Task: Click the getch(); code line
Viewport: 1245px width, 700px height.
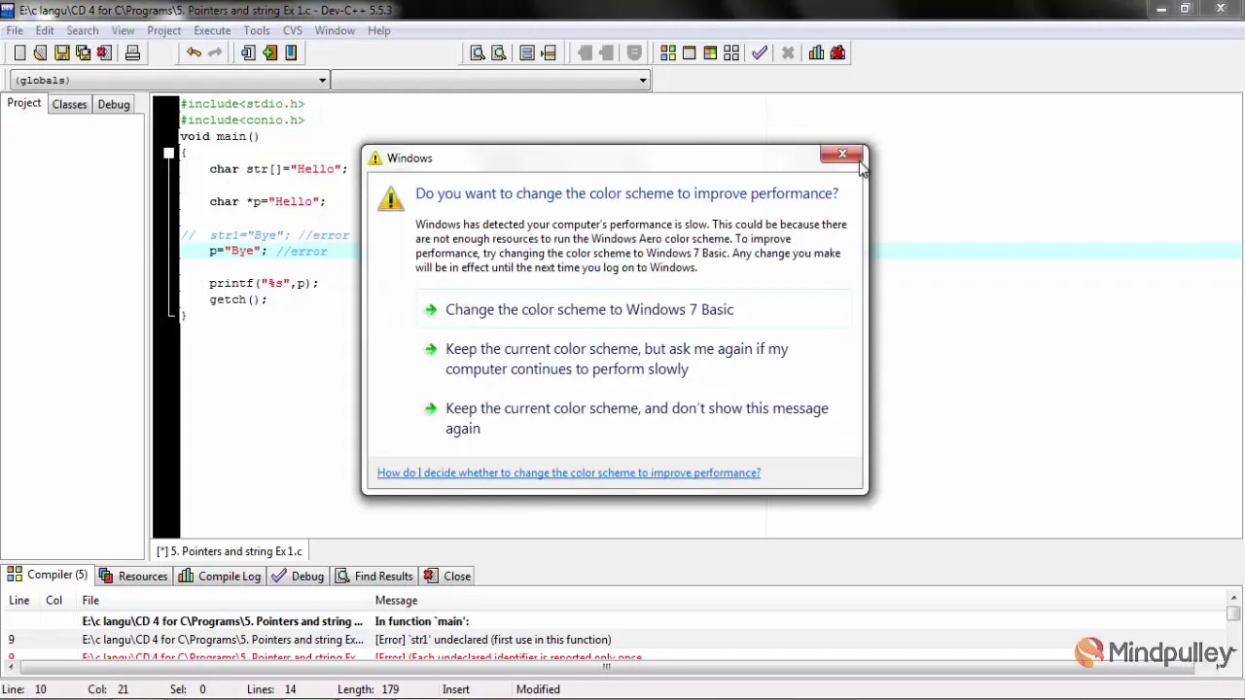Action: point(238,299)
